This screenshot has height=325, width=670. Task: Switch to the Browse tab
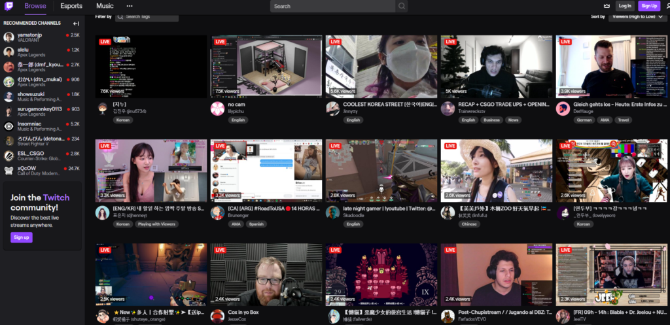[x=35, y=6]
